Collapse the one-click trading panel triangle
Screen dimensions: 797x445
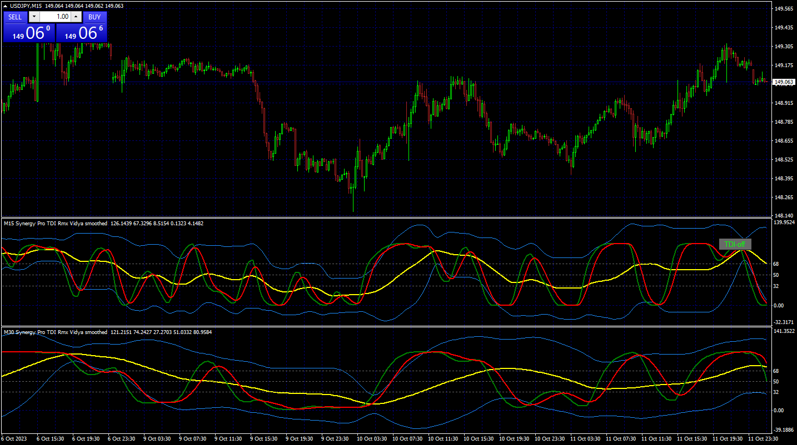point(6,6)
